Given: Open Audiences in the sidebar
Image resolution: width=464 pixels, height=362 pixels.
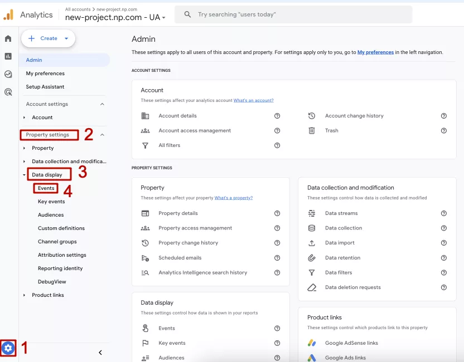Looking at the screenshot, I should (x=51, y=215).
